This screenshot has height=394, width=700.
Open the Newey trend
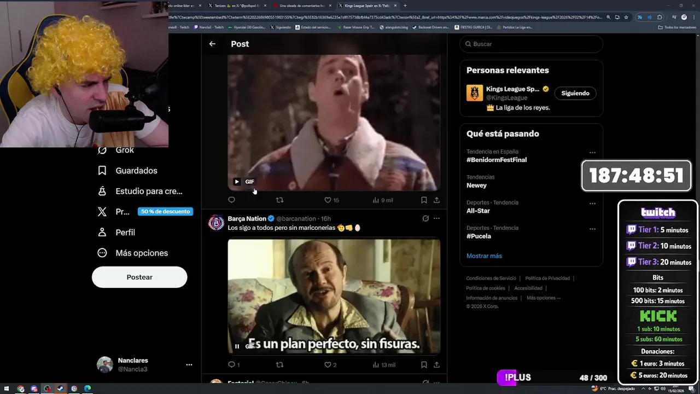click(x=476, y=186)
